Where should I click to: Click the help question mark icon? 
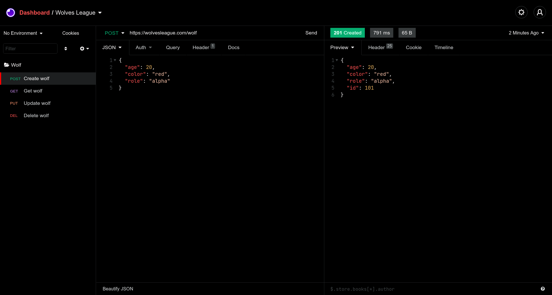(x=543, y=289)
